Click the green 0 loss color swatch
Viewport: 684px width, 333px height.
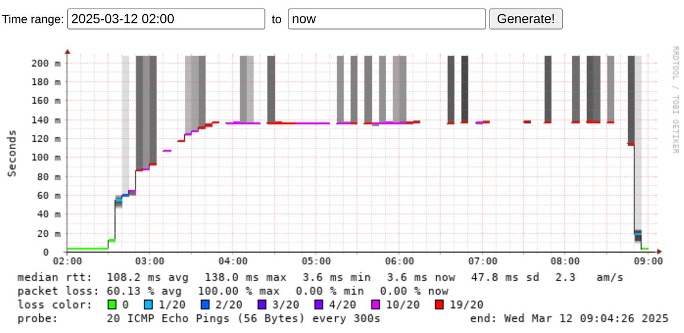coord(112,305)
